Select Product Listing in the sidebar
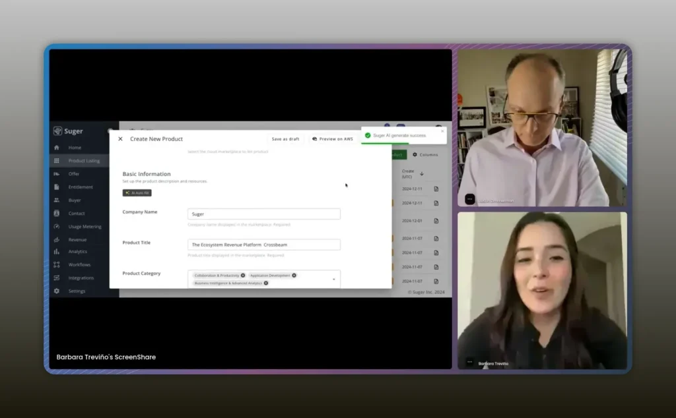The image size is (676, 418). tap(84, 161)
